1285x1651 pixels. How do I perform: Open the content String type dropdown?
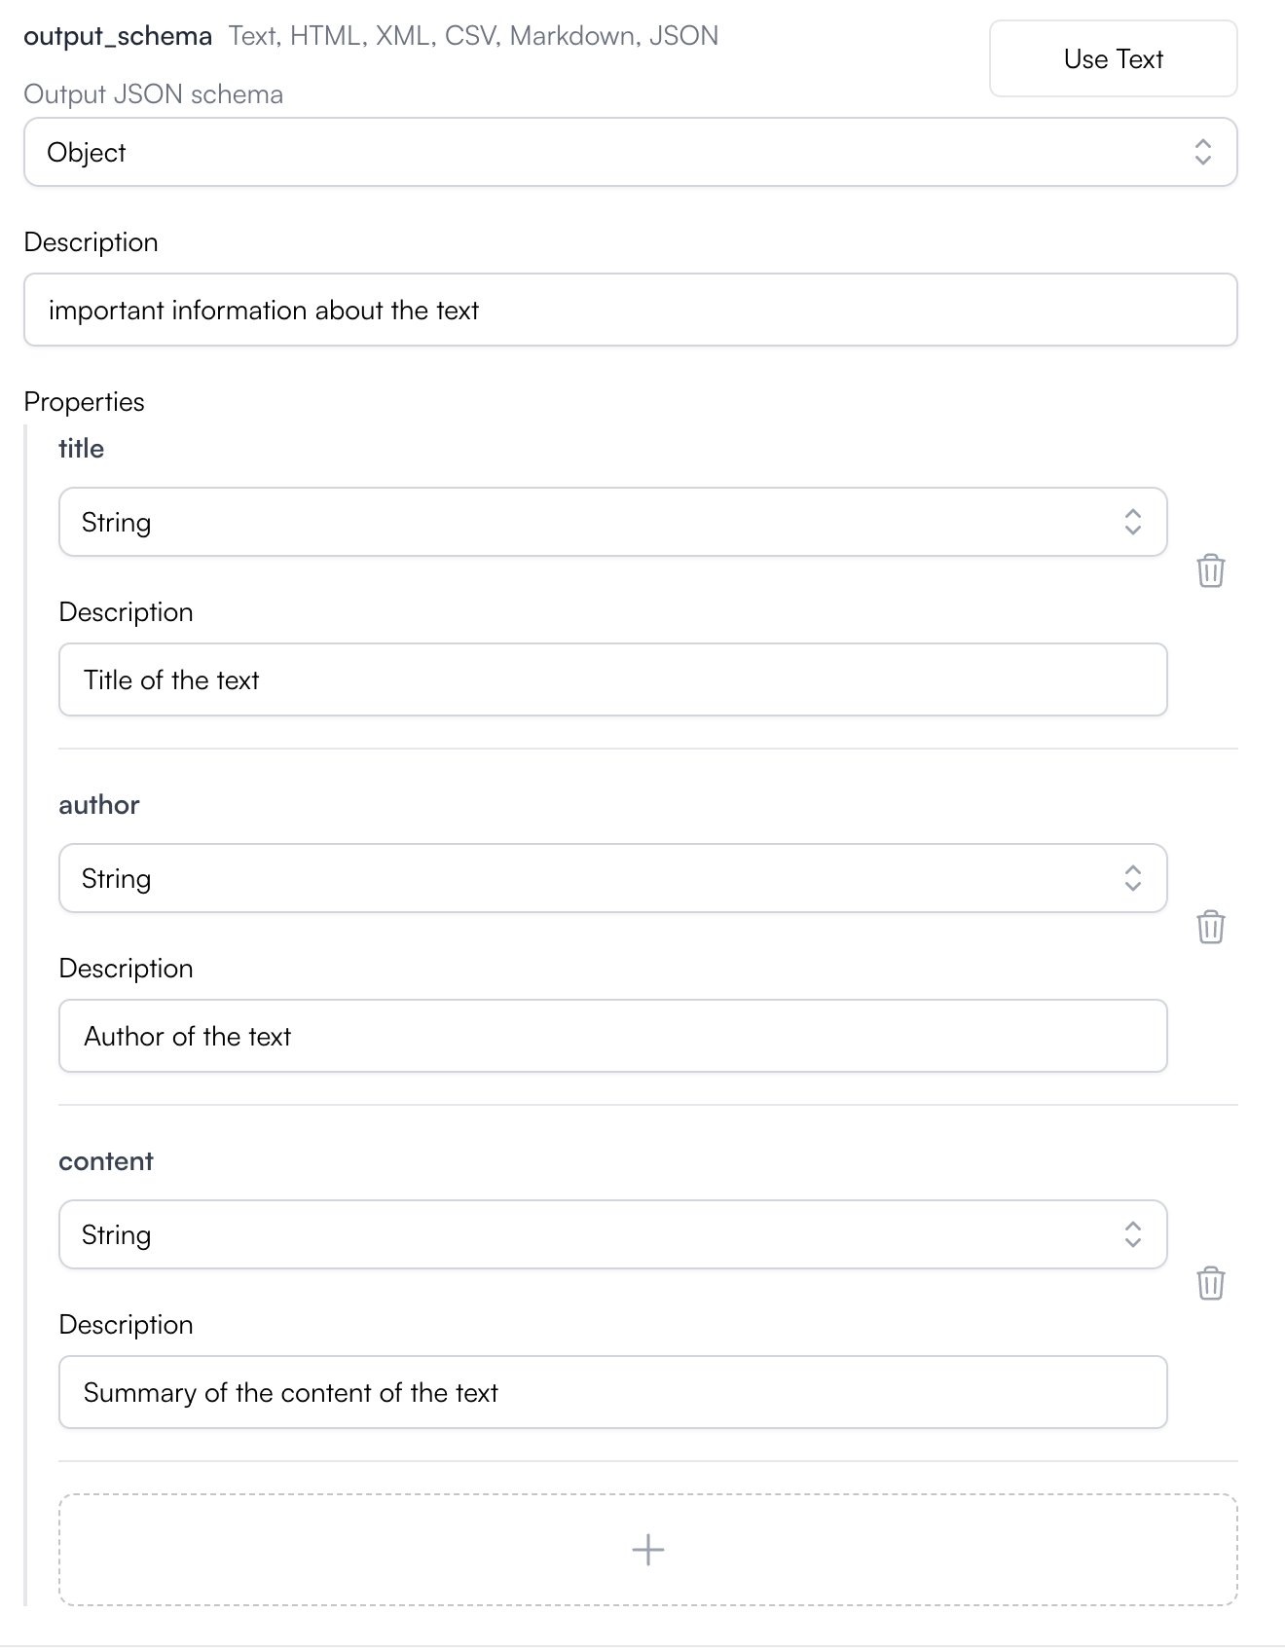pos(613,1234)
